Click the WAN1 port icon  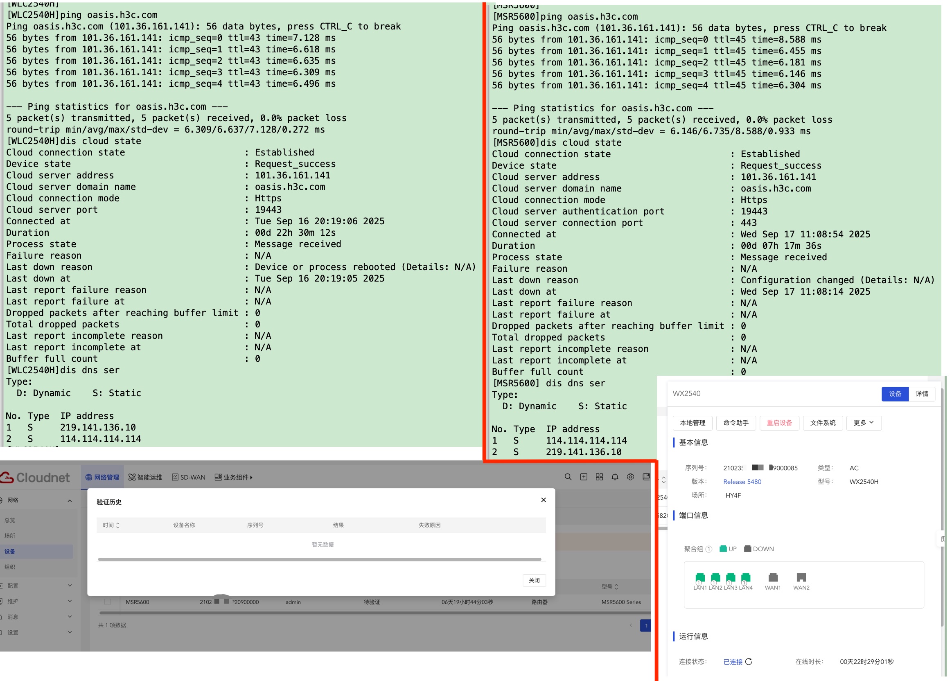coord(773,577)
